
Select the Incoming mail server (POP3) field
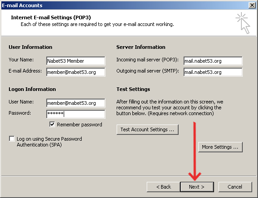[213, 61]
